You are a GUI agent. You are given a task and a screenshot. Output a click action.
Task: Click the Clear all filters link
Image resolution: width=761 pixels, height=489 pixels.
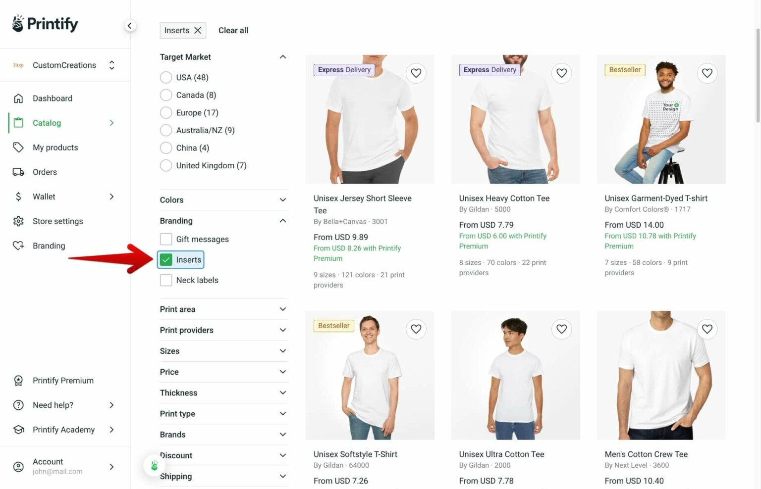[x=233, y=30]
